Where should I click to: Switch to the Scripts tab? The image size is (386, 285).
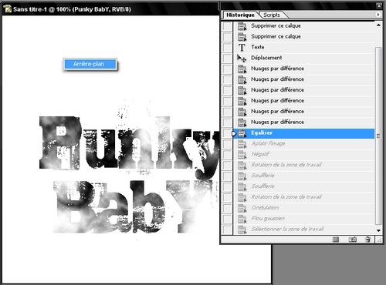pyautogui.click(x=272, y=15)
